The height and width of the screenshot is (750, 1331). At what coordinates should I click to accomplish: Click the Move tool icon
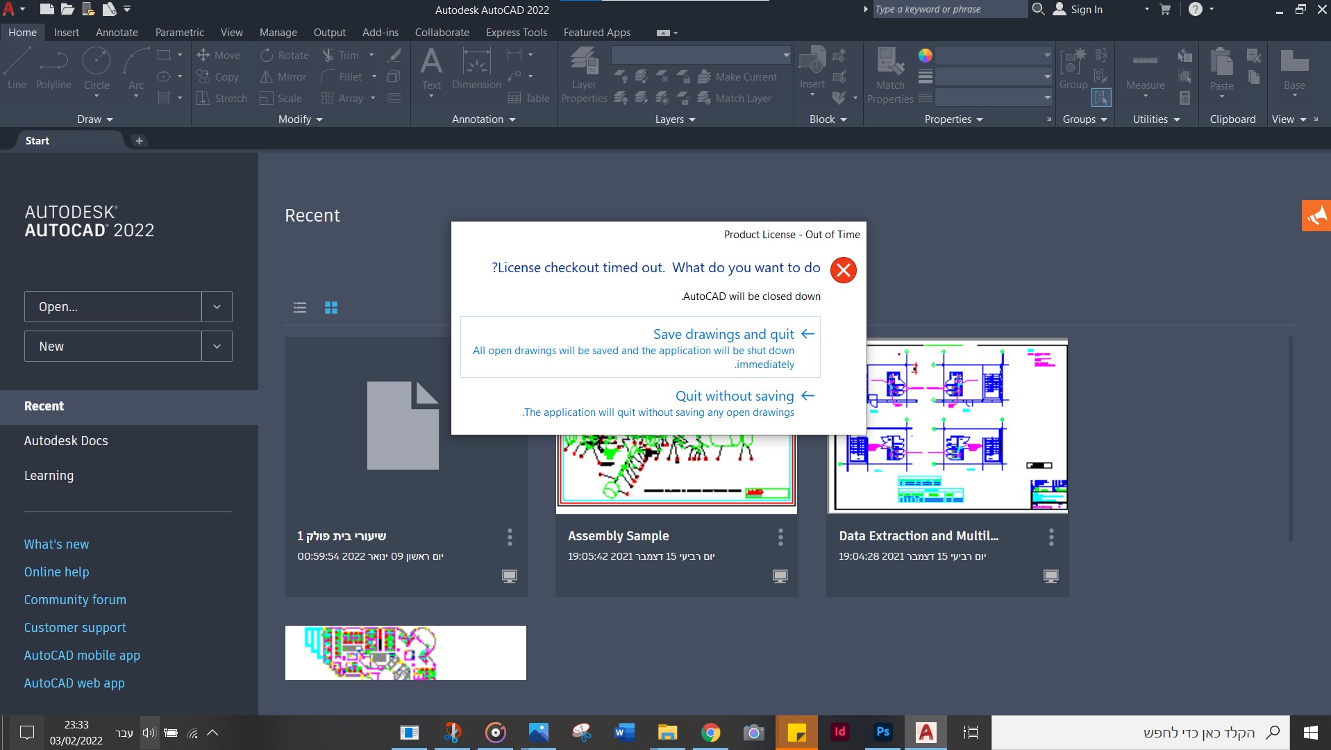click(x=203, y=55)
